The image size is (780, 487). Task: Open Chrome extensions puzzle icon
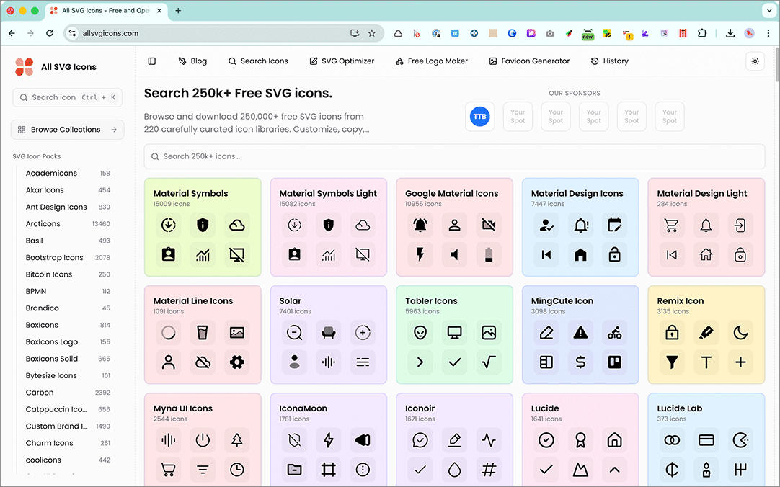tap(702, 33)
